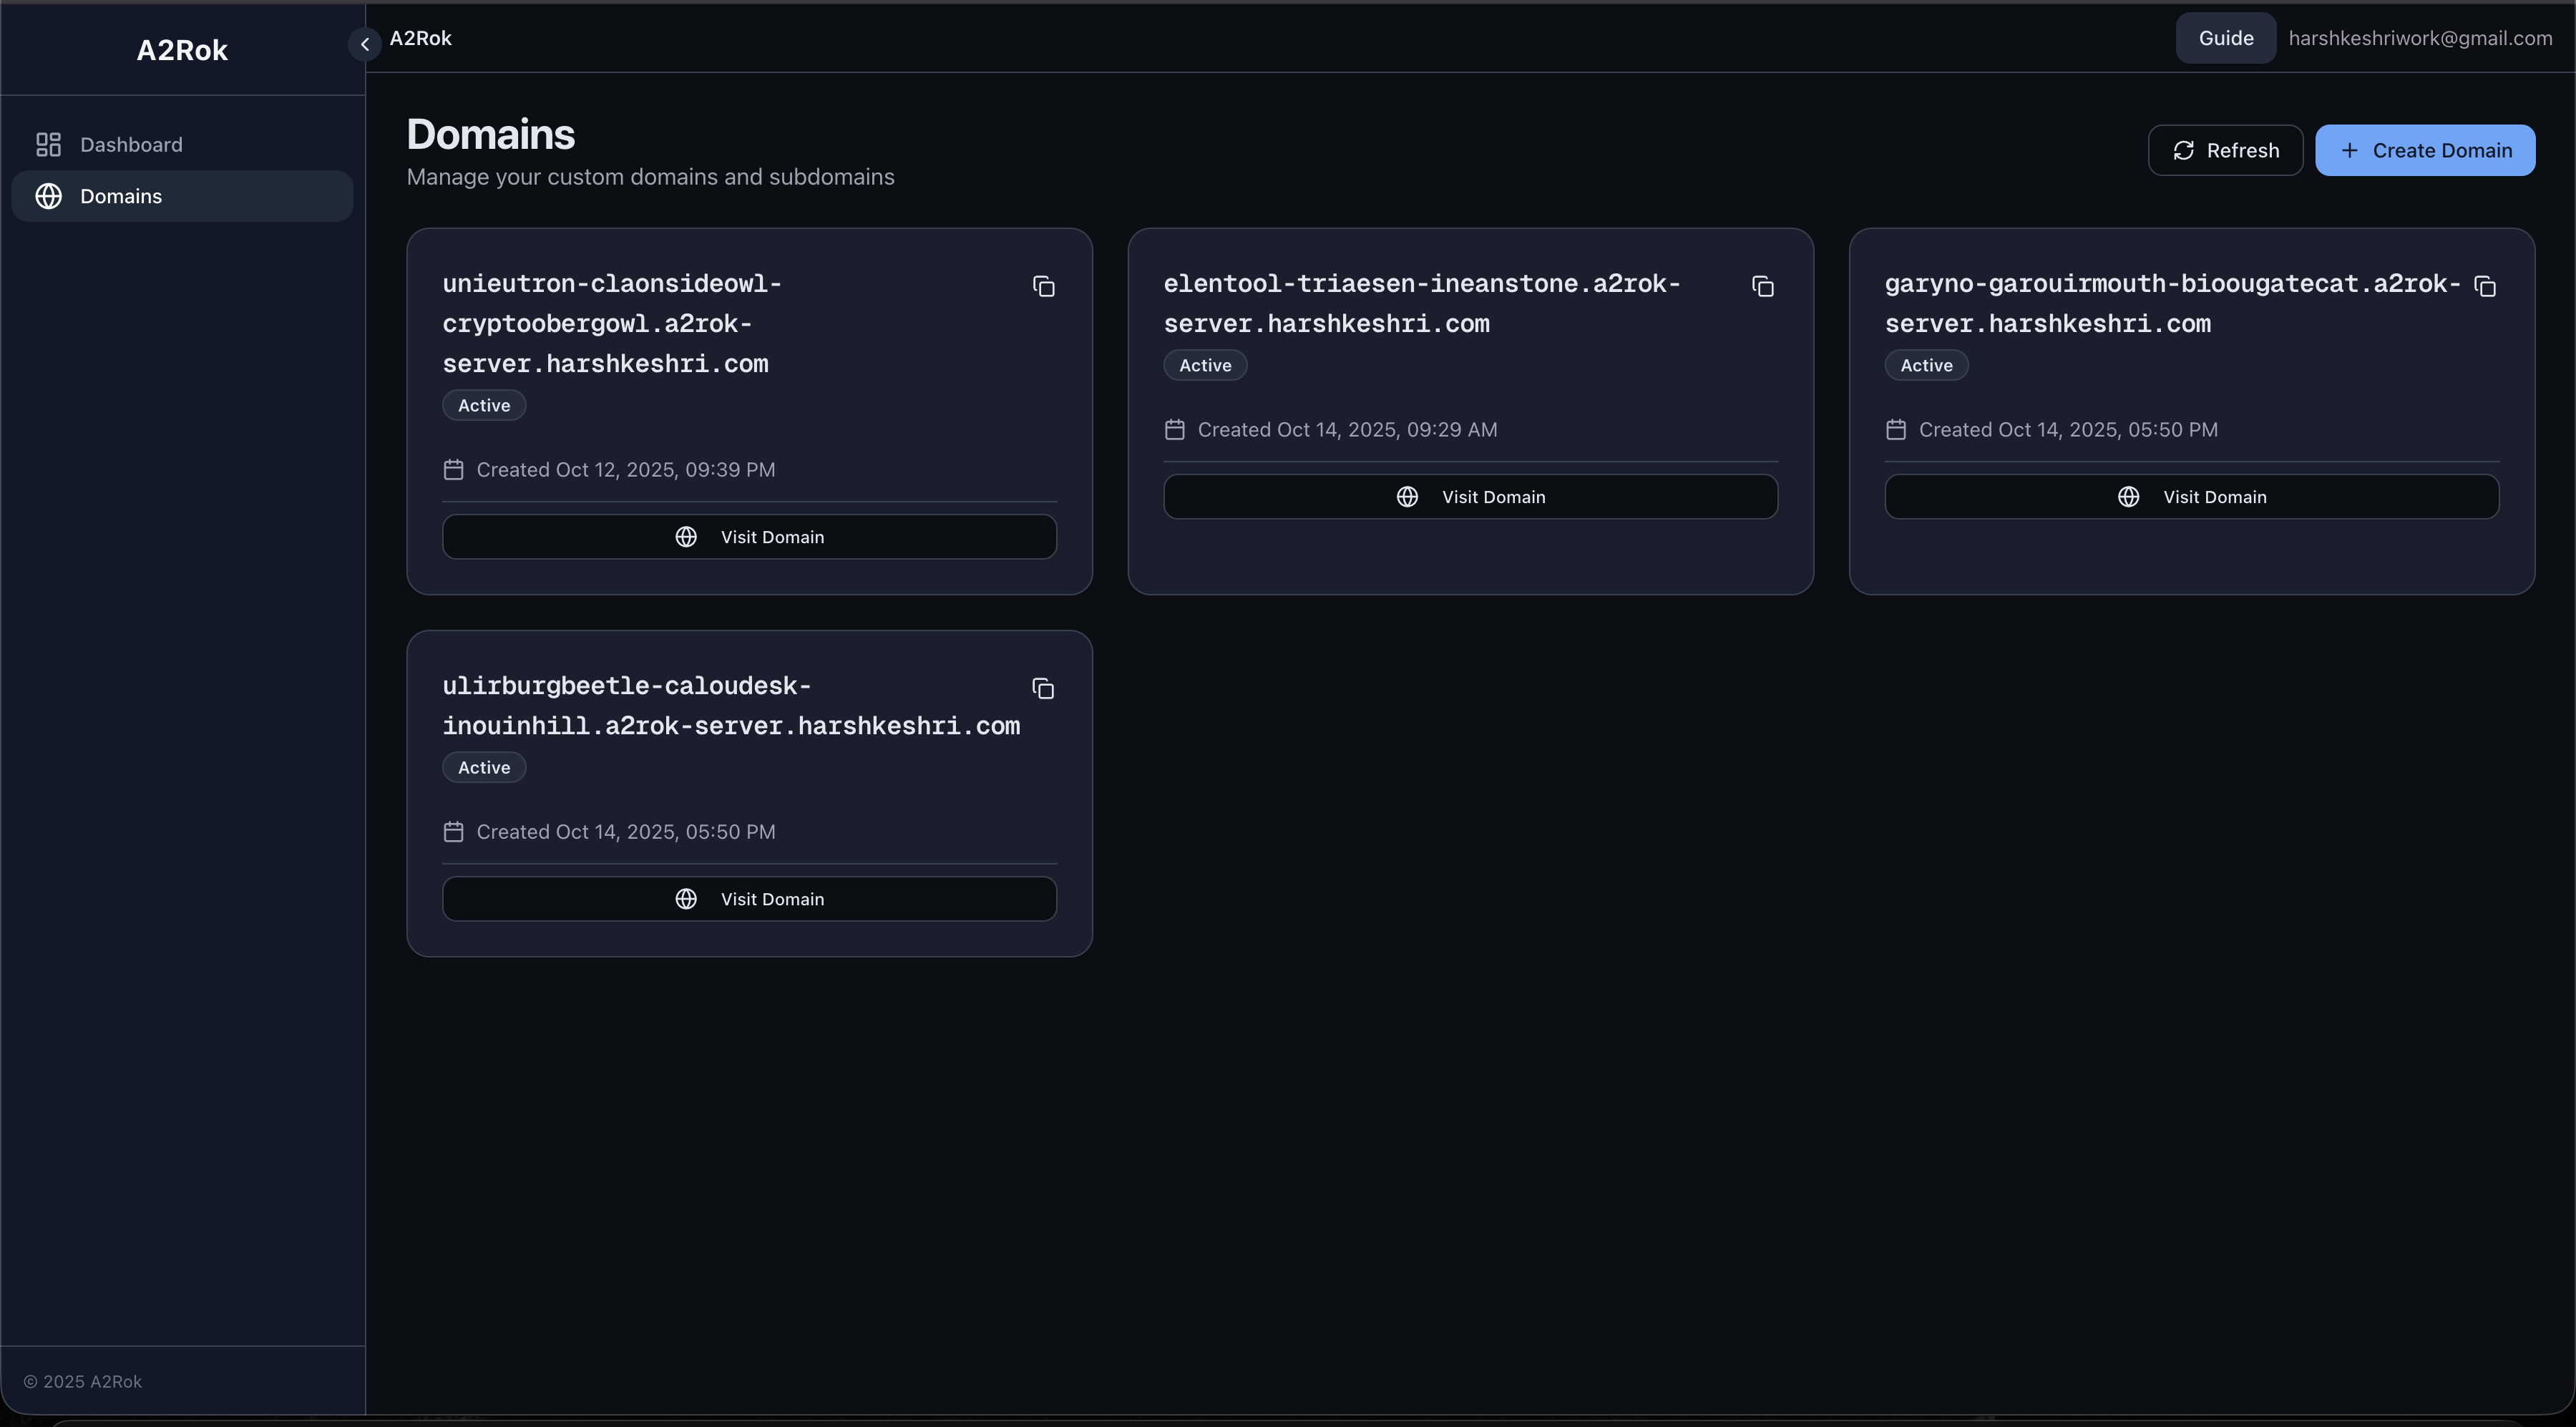This screenshot has width=2576, height=1427.
Task: Click the A2Rok logo in sidebar
Action: (182, 50)
